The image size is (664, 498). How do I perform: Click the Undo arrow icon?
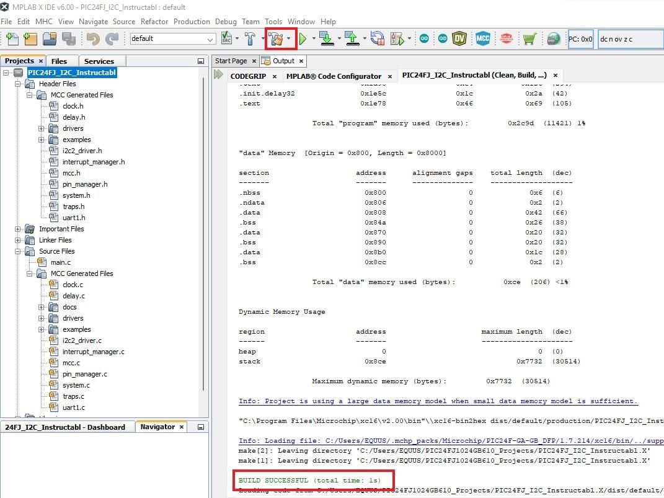pyautogui.click(x=93, y=39)
